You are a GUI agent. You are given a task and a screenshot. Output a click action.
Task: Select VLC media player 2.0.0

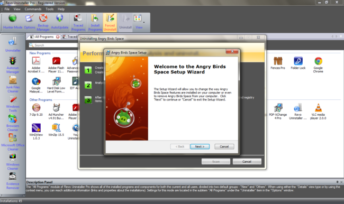pos(318,112)
